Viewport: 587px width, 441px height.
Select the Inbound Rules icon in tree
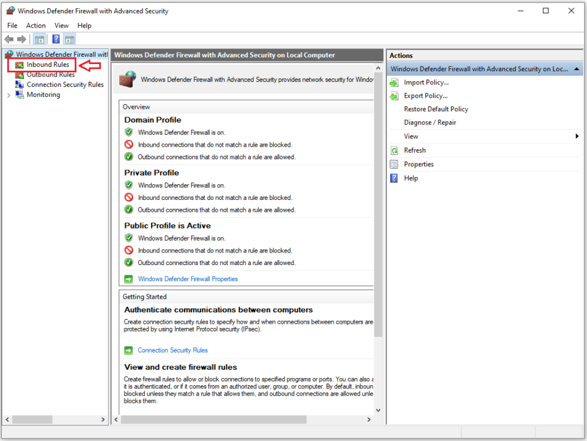pos(20,65)
